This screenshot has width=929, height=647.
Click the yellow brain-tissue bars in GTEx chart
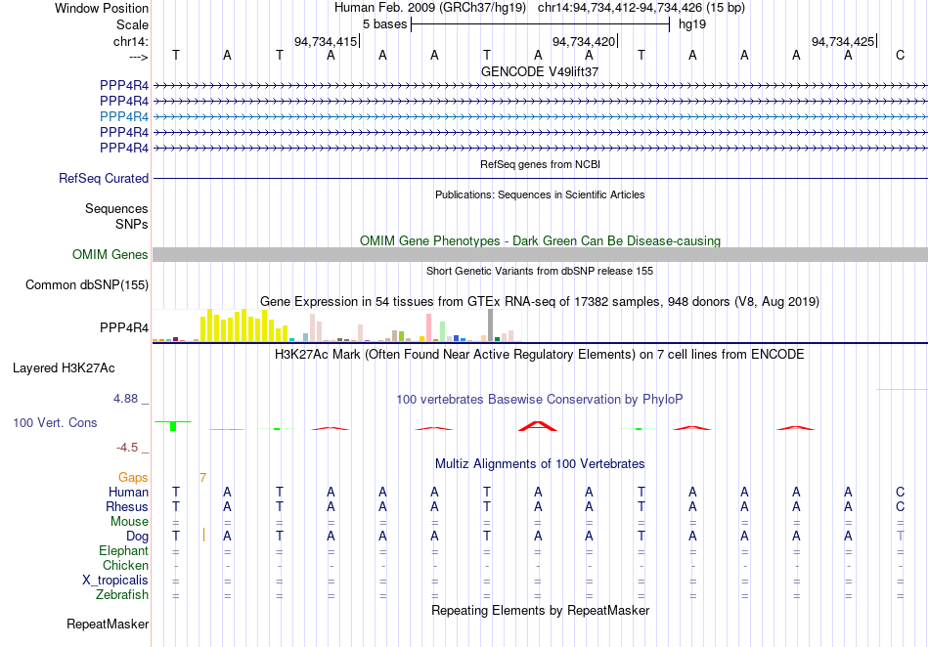tap(244, 325)
